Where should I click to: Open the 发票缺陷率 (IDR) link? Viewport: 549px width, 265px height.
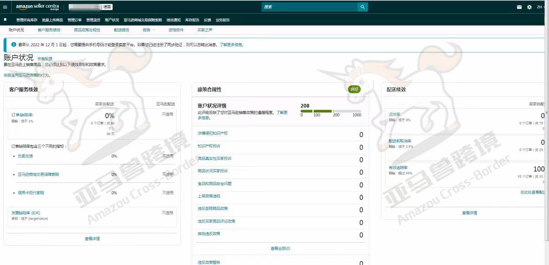[x=26, y=213]
